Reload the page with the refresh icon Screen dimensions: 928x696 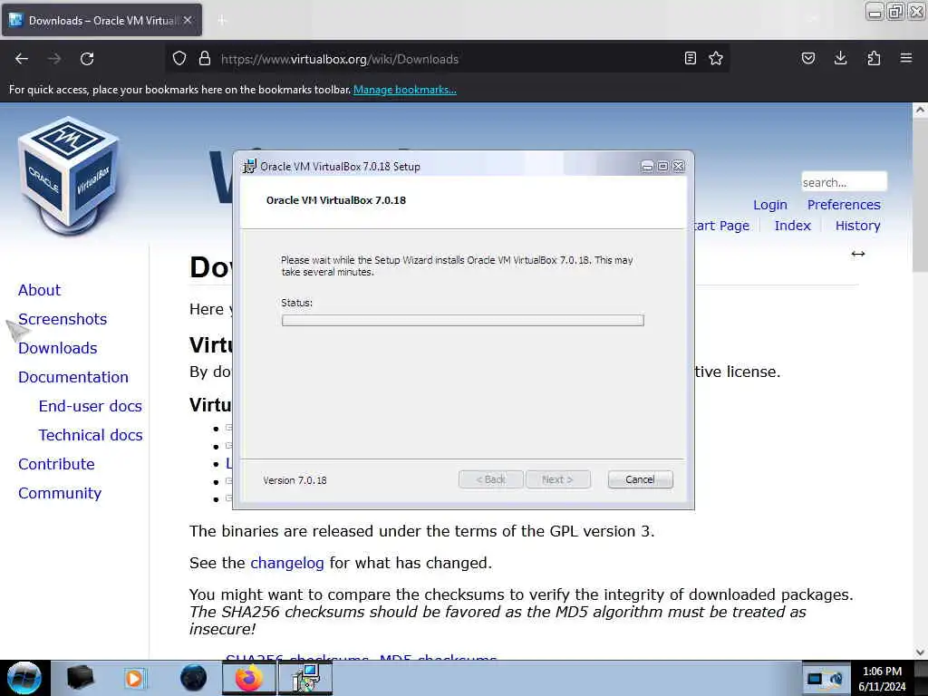[x=87, y=59]
